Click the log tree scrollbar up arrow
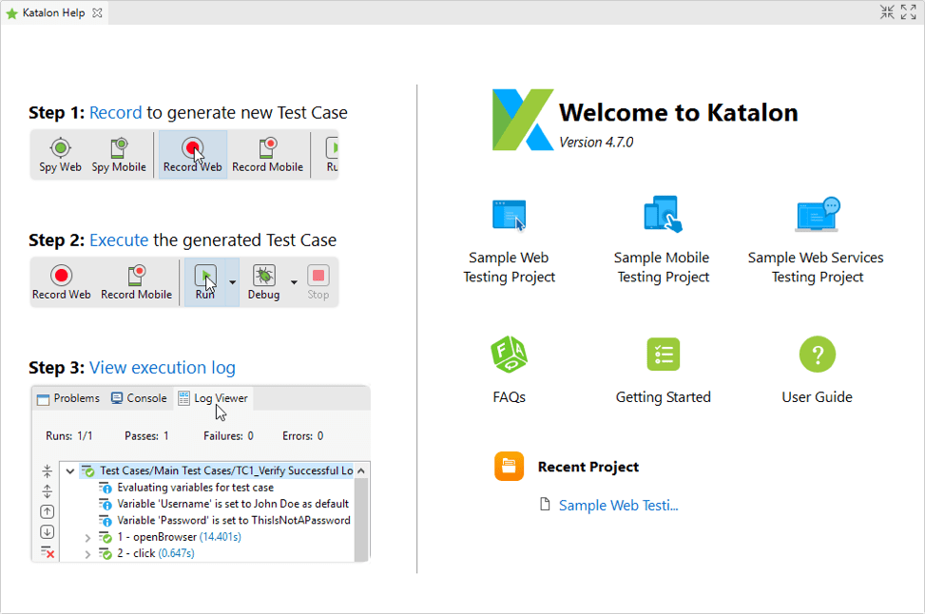 pyautogui.click(x=361, y=470)
